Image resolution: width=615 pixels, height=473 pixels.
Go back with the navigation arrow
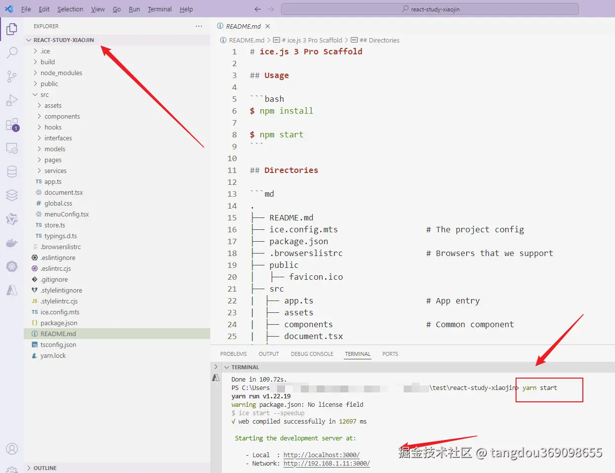pyautogui.click(x=257, y=9)
